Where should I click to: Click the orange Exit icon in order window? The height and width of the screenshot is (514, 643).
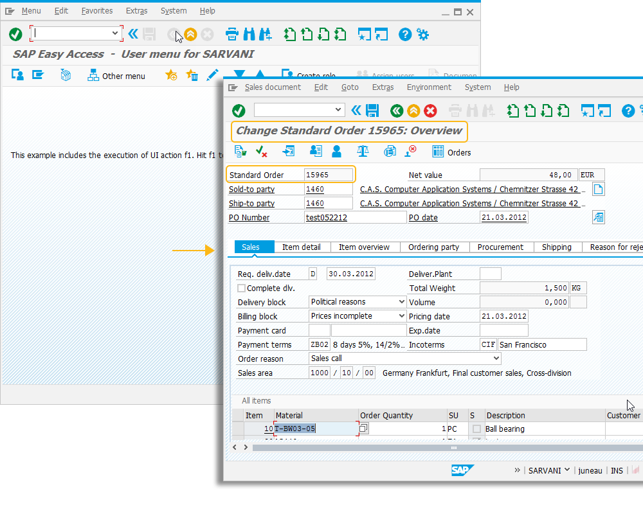413,111
